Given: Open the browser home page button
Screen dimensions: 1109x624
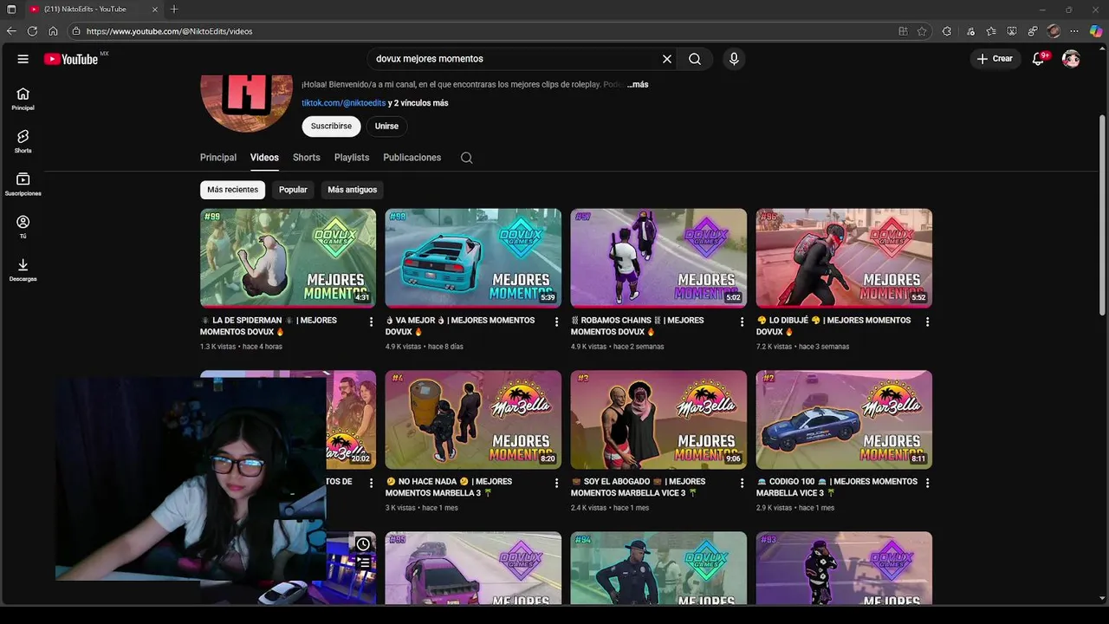Looking at the screenshot, I should point(53,31).
